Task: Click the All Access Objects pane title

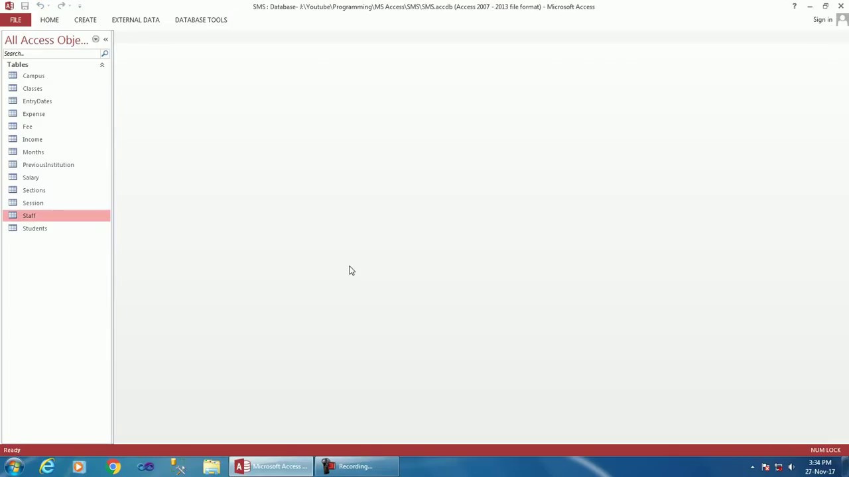Action: pyautogui.click(x=46, y=40)
